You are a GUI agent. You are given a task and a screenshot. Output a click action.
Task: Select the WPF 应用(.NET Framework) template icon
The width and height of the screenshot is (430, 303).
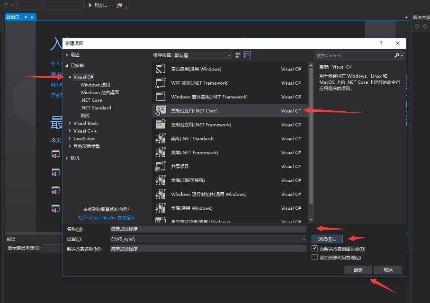click(x=161, y=83)
